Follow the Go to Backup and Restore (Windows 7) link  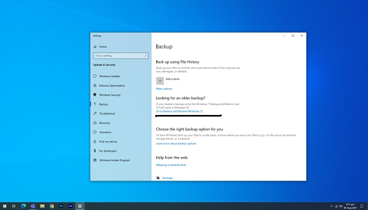(x=179, y=111)
